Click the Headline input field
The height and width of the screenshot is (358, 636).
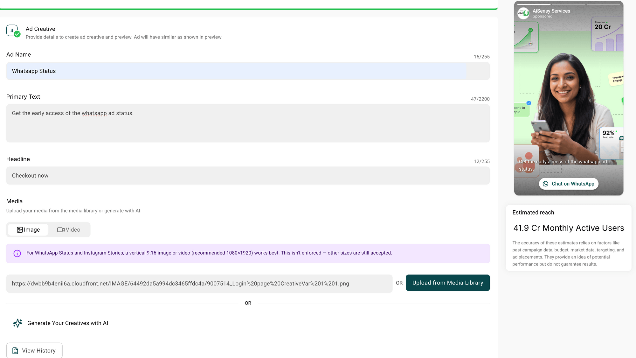(248, 176)
